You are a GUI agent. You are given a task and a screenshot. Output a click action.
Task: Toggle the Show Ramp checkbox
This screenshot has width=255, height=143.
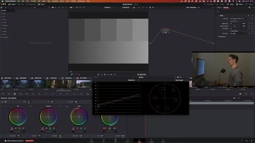pos(230,31)
